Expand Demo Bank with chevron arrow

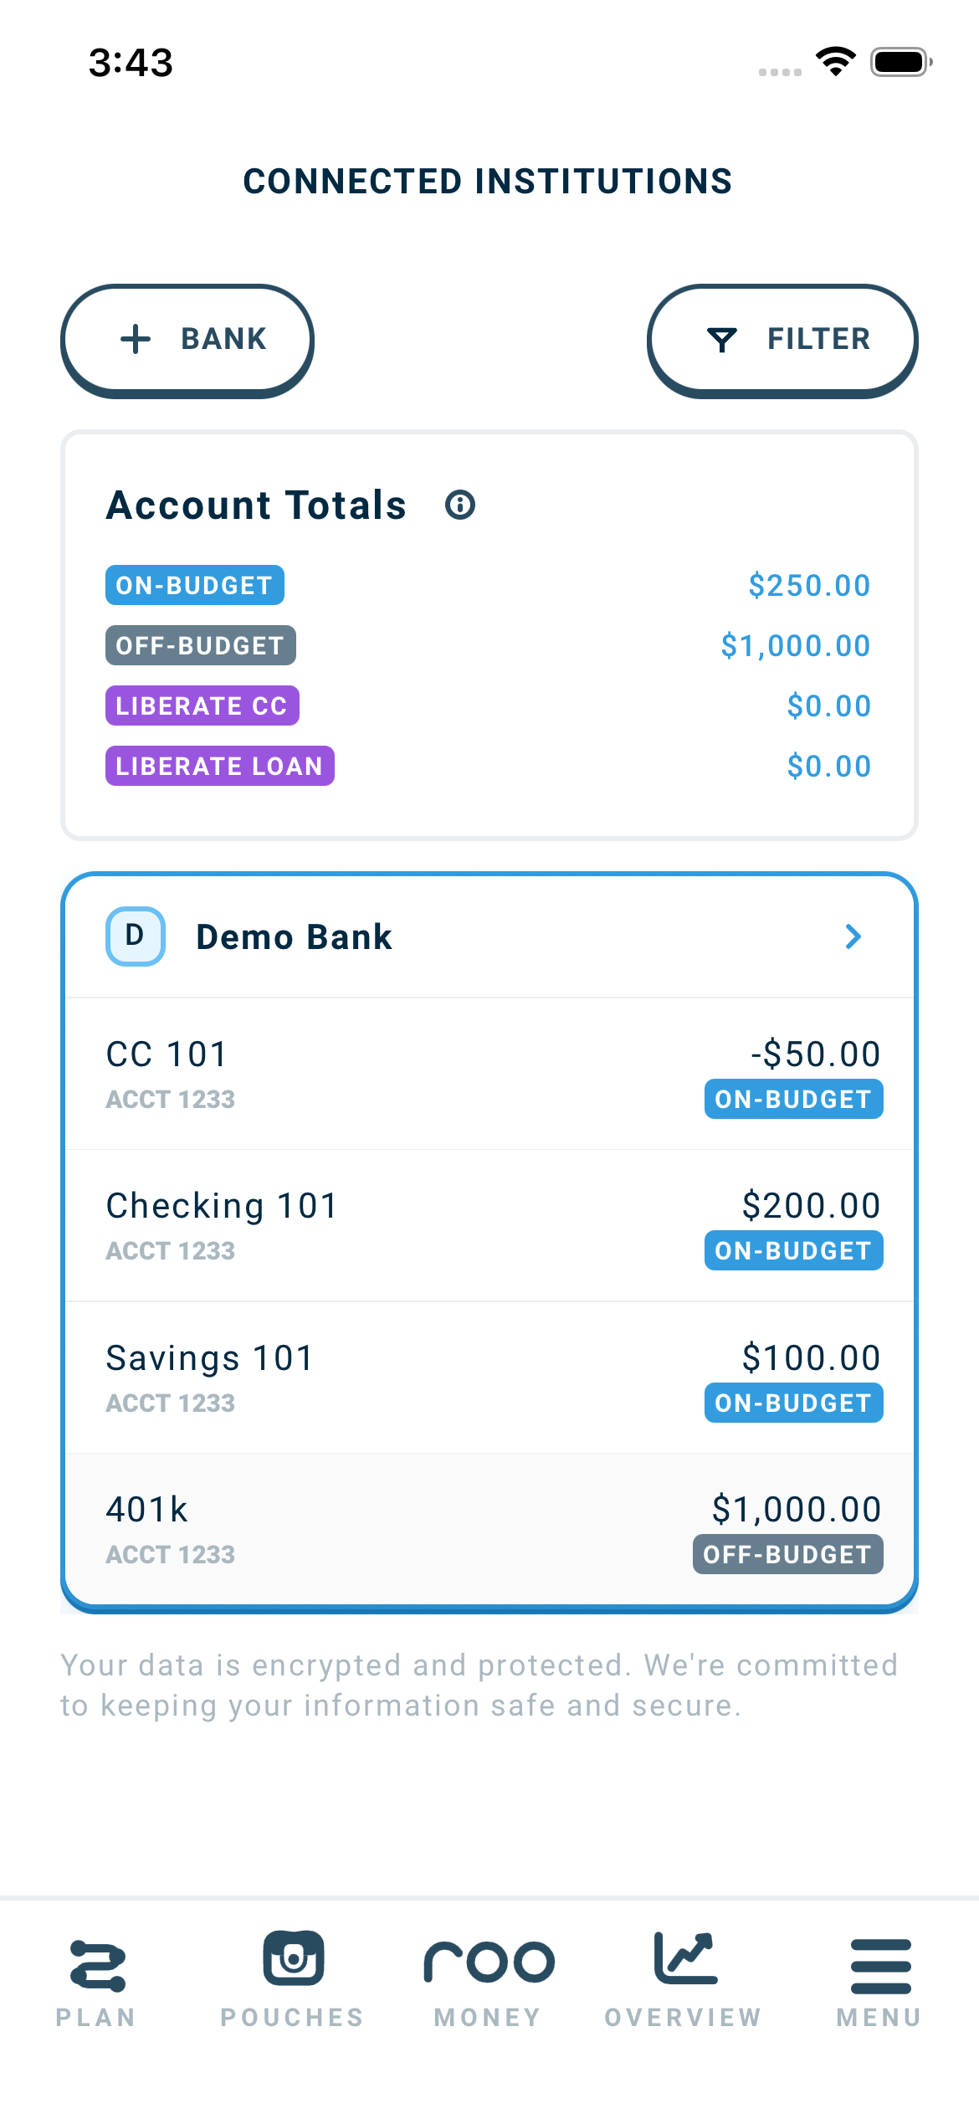pos(853,936)
